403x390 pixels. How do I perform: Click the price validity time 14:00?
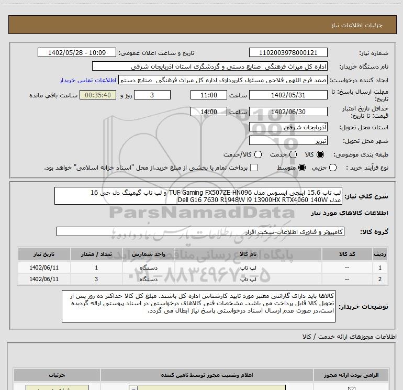tap(209, 112)
